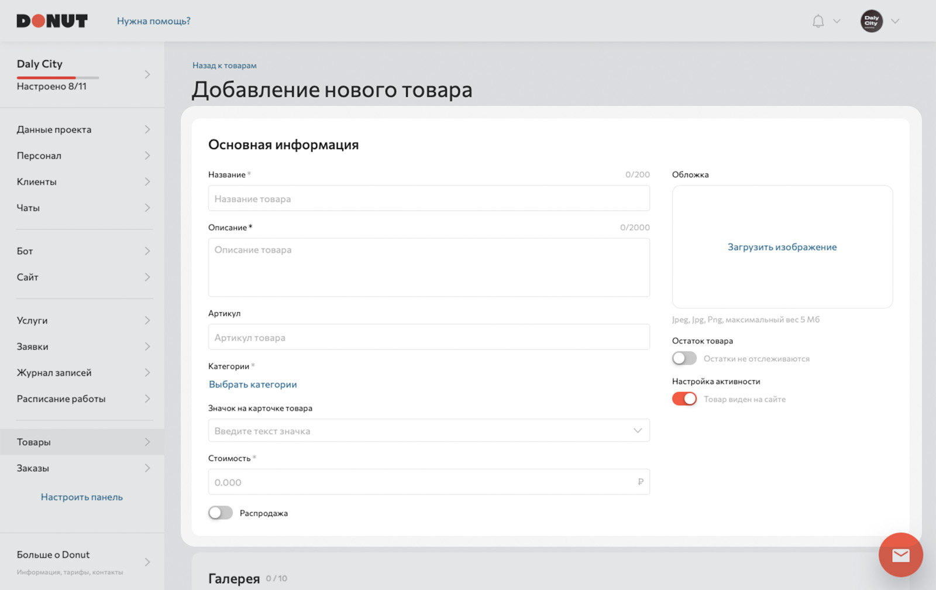Click the setup progress bar under Daly City

coord(58,77)
